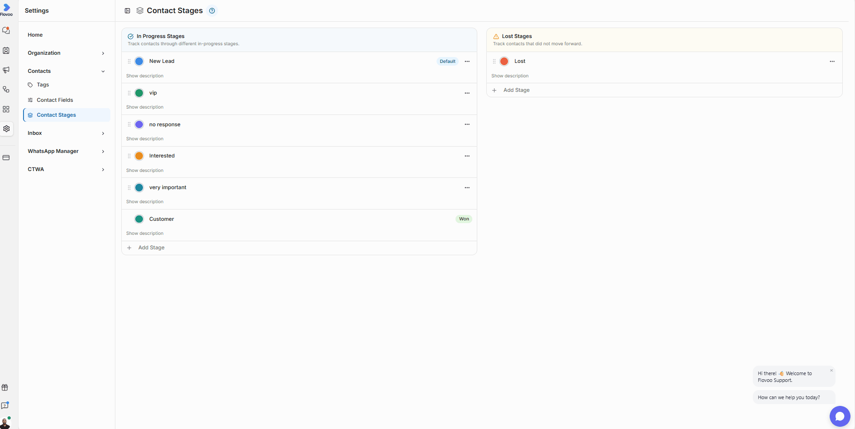
Task: Open the automation flows sidebar icon
Action: click(6, 90)
